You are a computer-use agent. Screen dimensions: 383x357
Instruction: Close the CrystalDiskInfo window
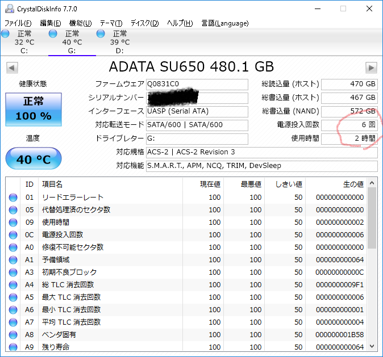369,9
